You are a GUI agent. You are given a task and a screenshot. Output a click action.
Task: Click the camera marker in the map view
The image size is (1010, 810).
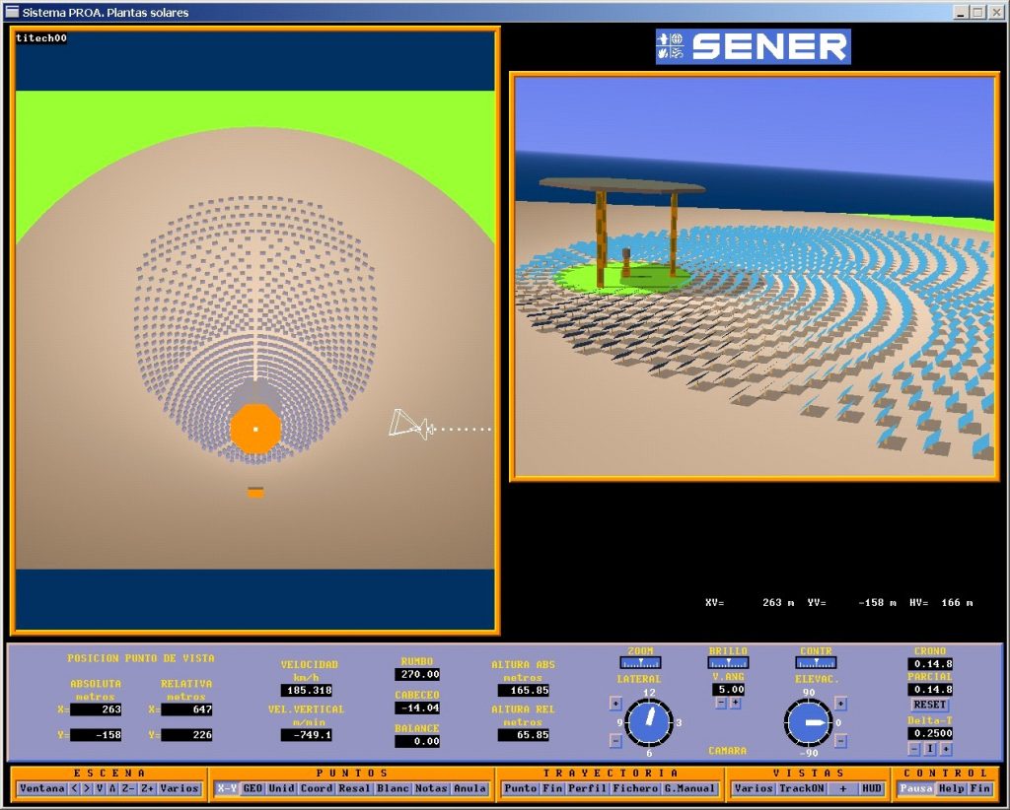pos(410,425)
